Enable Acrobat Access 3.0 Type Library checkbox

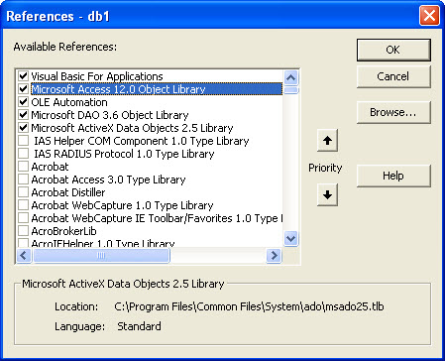point(23,180)
